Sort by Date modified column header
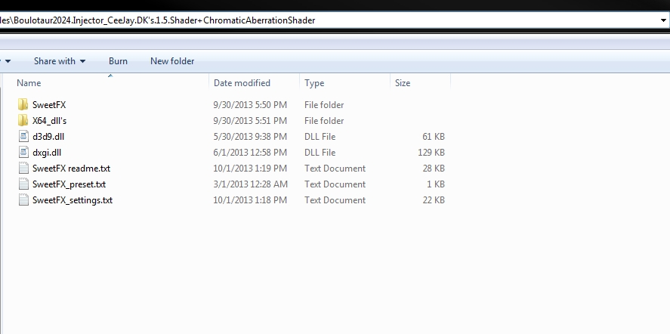The image size is (670, 334). click(x=242, y=83)
